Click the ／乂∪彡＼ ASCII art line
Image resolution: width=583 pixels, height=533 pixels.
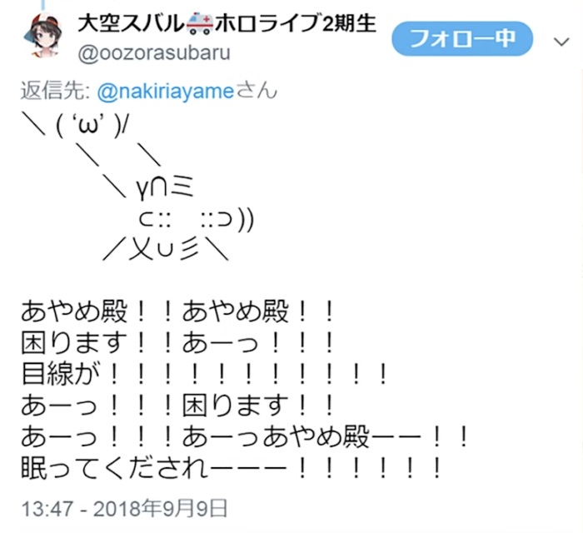point(167,249)
